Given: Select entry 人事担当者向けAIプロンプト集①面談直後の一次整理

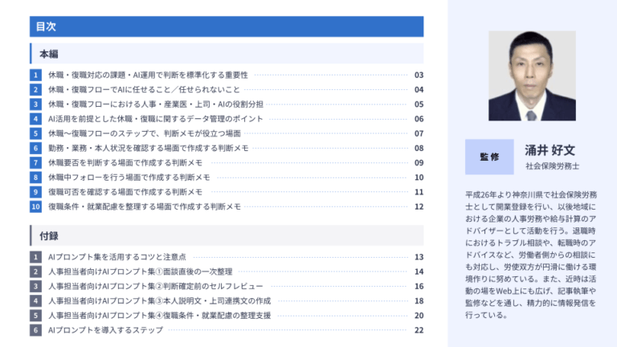Looking at the screenshot, I should [x=140, y=271].
